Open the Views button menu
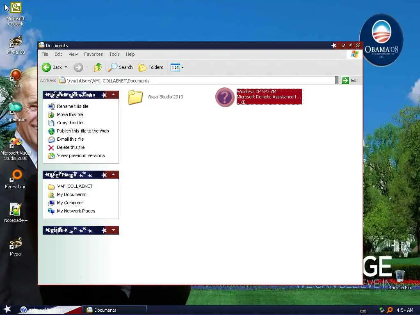420x315 pixels. click(x=177, y=68)
